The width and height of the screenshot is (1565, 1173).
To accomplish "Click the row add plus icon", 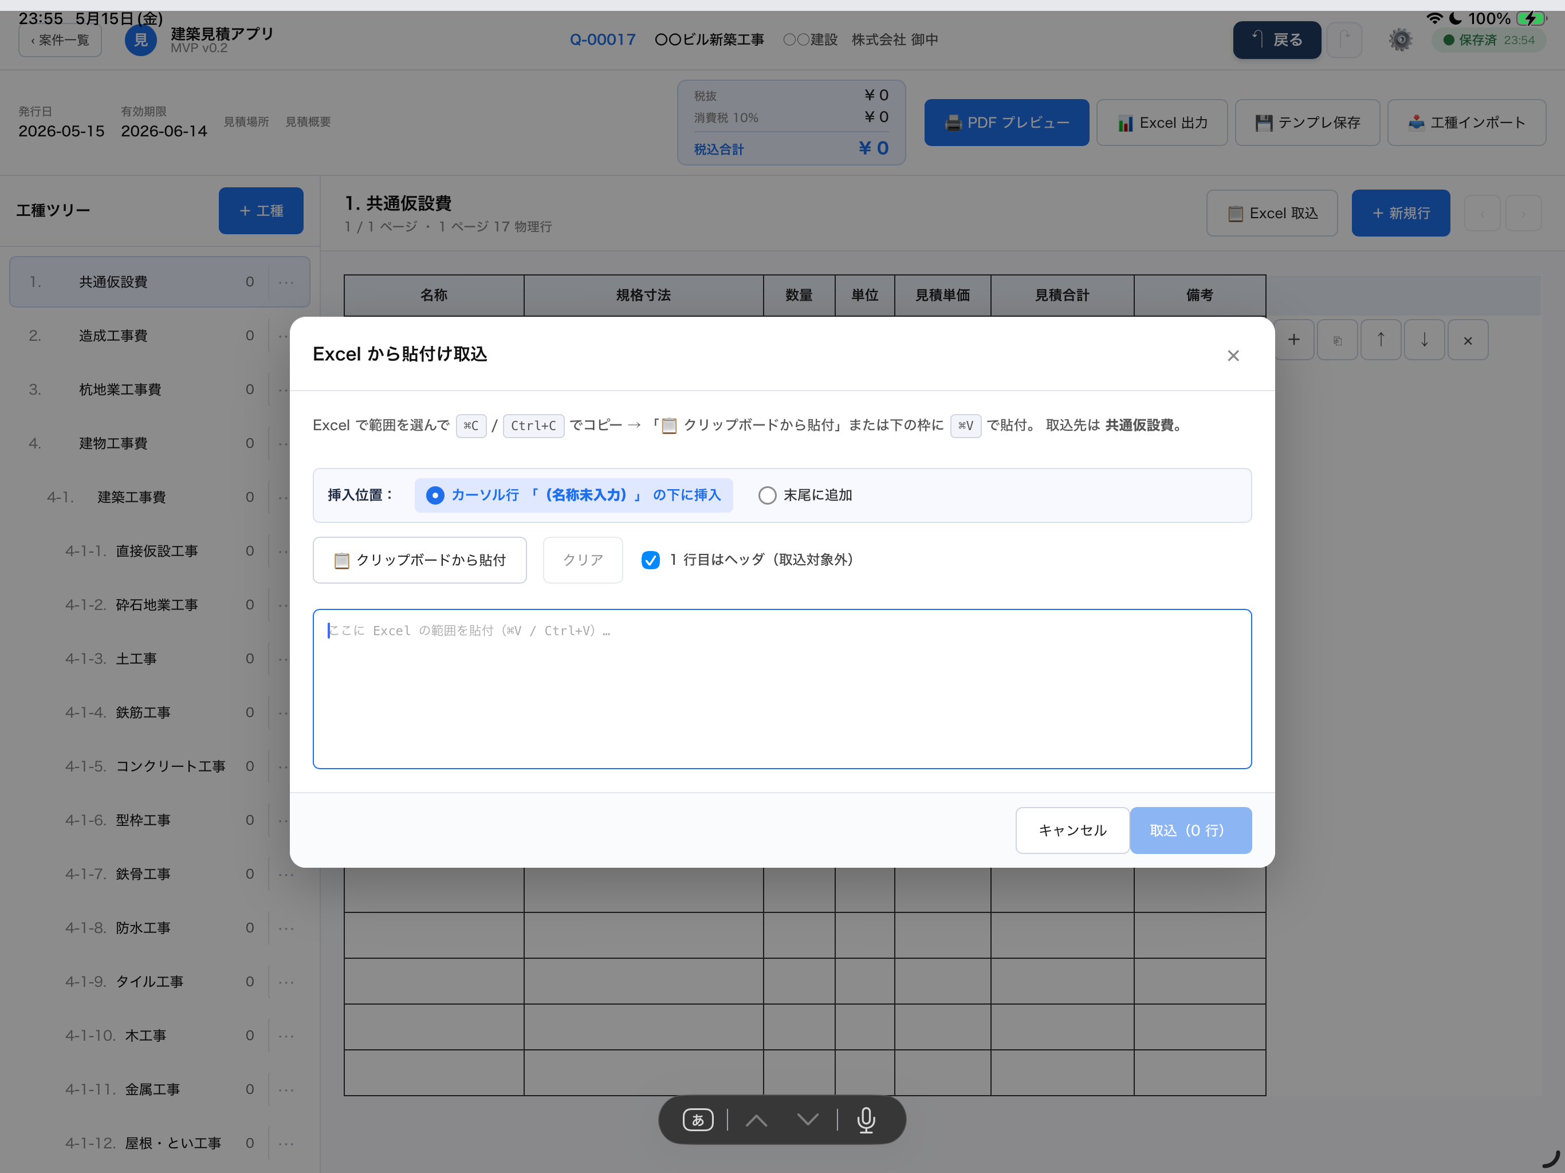I will pyautogui.click(x=1293, y=340).
